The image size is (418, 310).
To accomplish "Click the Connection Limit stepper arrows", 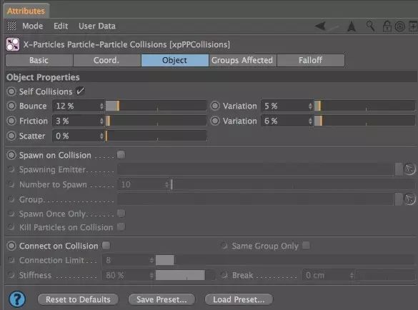I will pyautogui.click(x=151, y=260).
